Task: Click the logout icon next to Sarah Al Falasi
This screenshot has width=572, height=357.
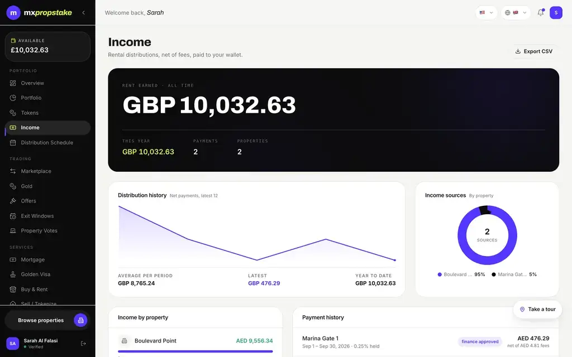Action: (83, 344)
